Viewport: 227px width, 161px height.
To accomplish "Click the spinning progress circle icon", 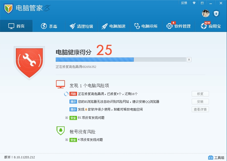I will pyautogui.click(x=66, y=94).
